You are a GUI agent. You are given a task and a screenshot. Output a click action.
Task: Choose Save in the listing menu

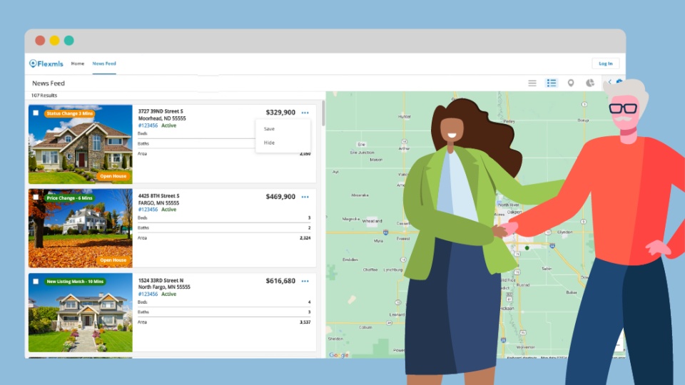point(269,129)
